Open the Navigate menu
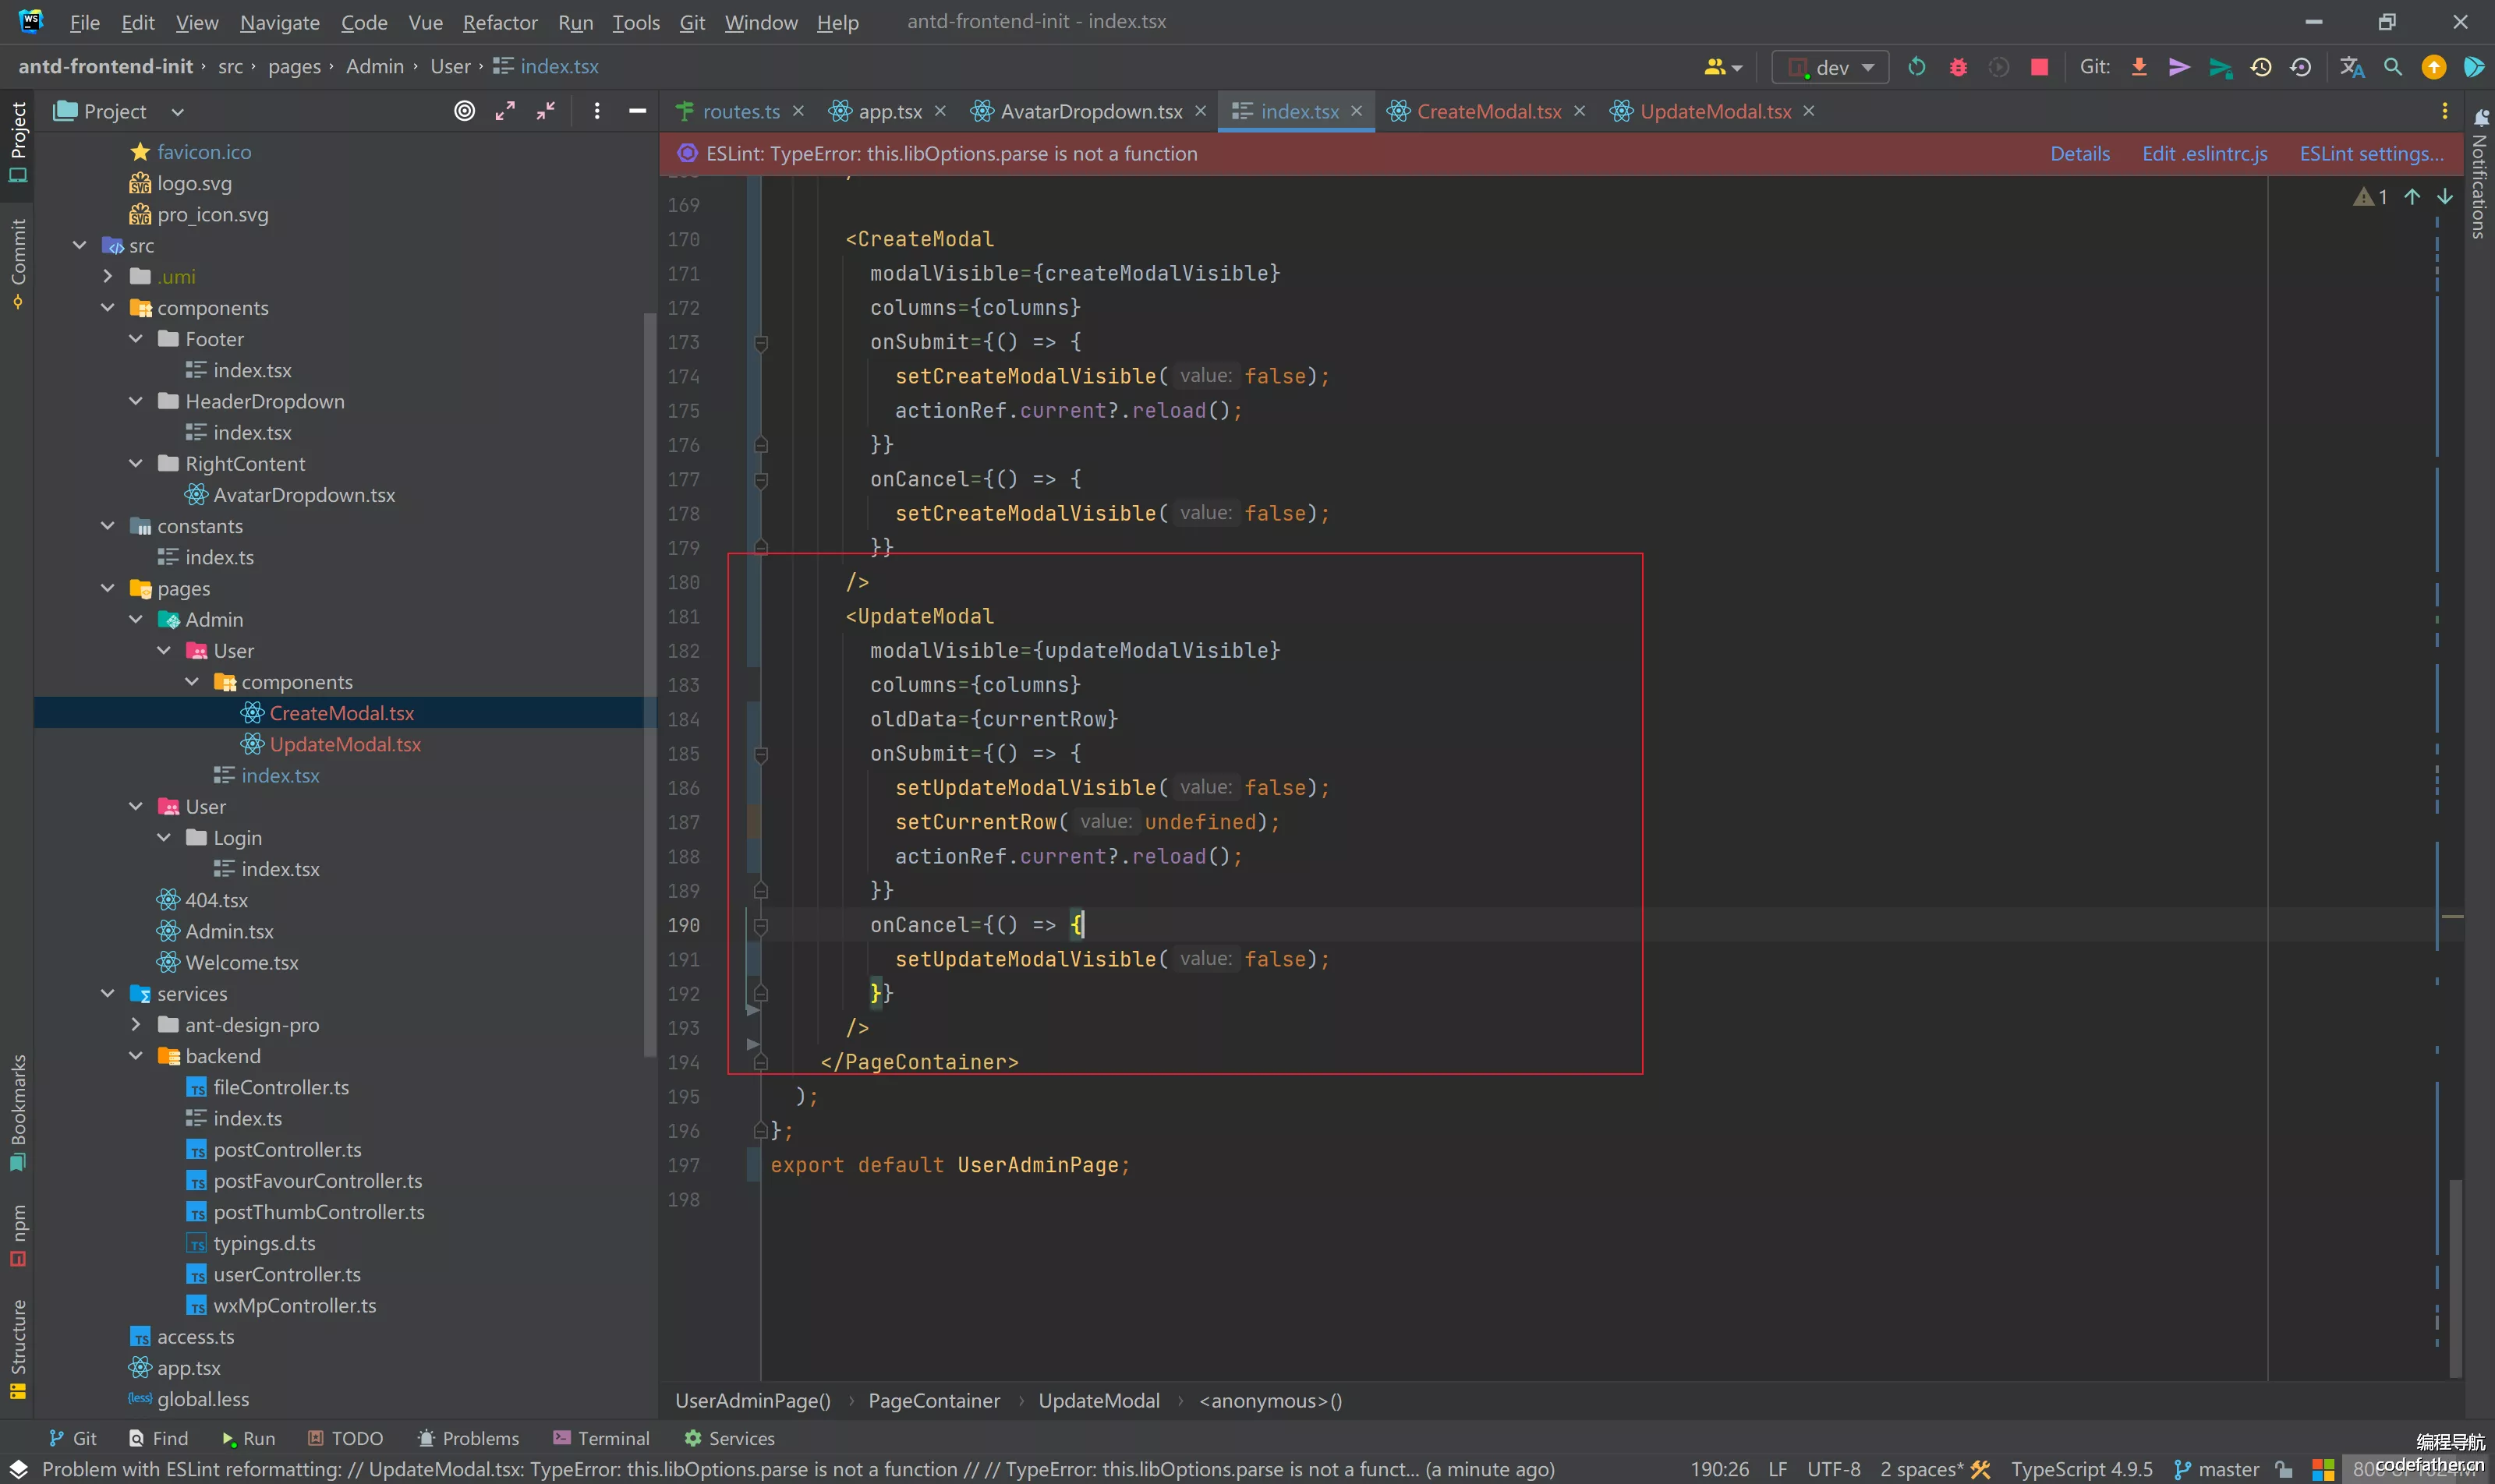Viewport: 2495px width, 1484px height. (x=279, y=22)
